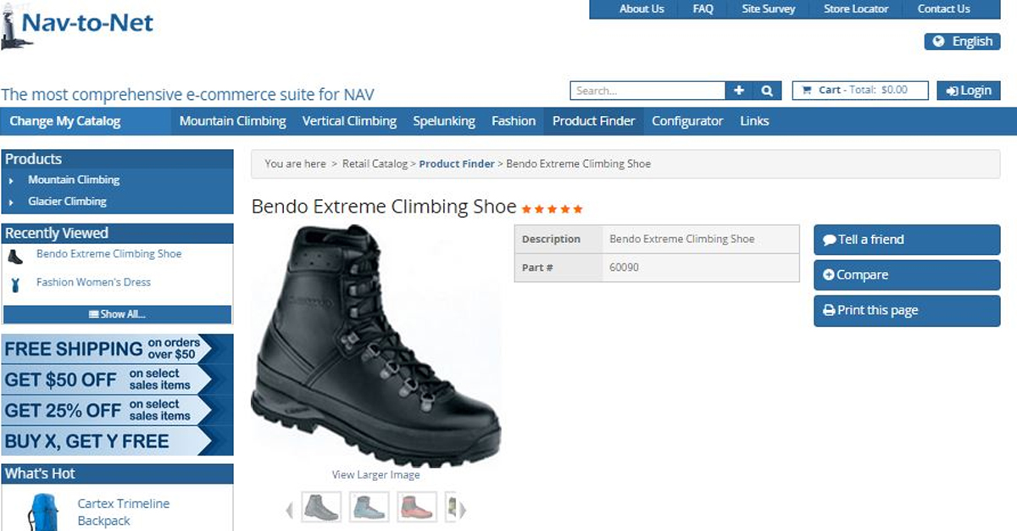Image resolution: width=1017 pixels, height=531 pixels.
Task: Open the English language selector
Action: pos(962,41)
